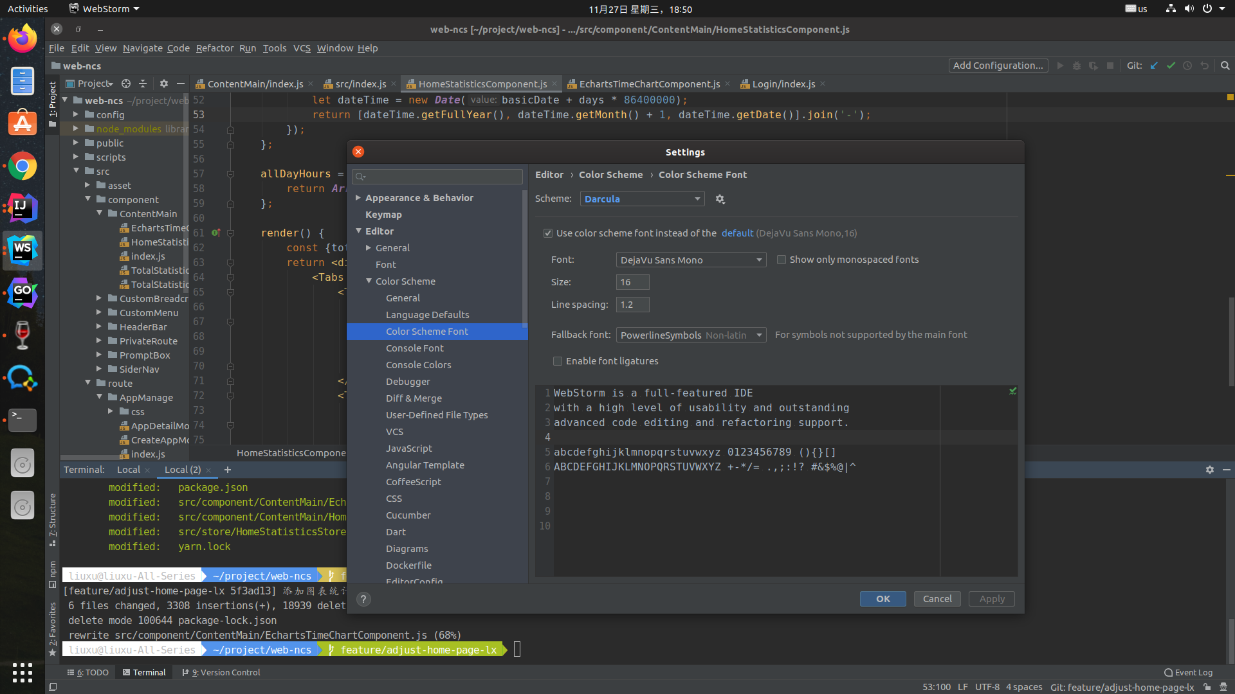Click the settings help question mark
This screenshot has width=1235, height=694.
coord(363,599)
